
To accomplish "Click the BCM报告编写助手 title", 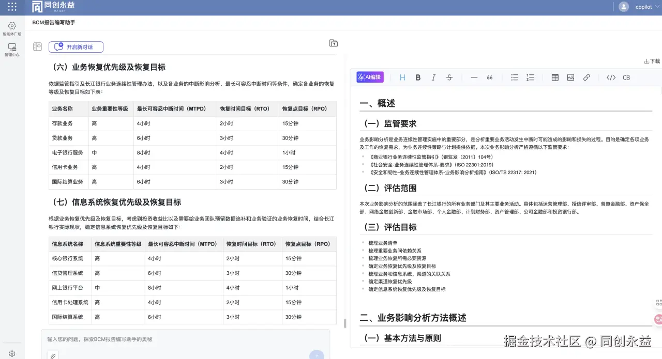I will tap(54, 23).
